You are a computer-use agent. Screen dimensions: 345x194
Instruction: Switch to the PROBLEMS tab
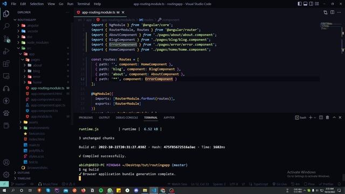point(86,117)
